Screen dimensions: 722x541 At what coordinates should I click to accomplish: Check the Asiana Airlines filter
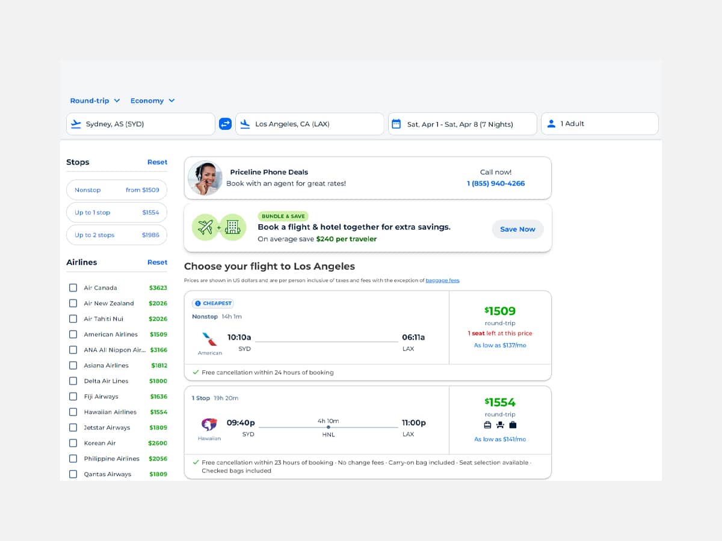73,365
